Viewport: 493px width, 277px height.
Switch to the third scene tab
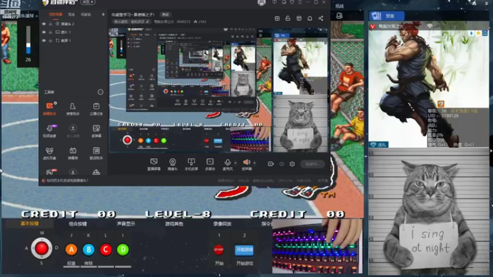86,14
